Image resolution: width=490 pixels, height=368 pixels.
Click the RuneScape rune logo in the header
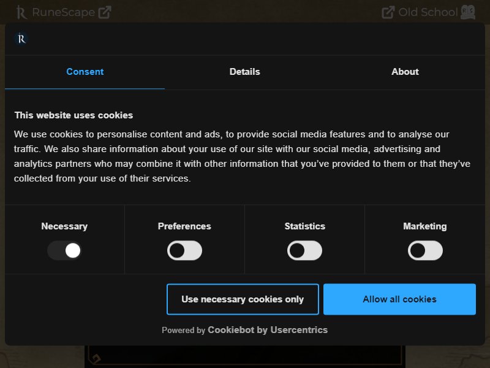(x=21, y=12)
